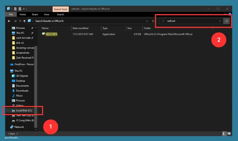
Task: Run the search using arrow button
Action: coord(226,21)
